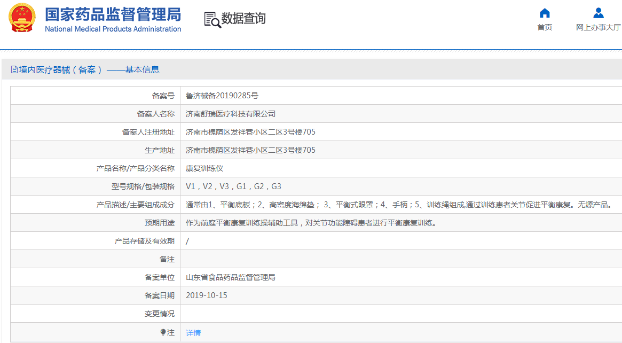Click the product name 康复训练仪

pos(204,168)
